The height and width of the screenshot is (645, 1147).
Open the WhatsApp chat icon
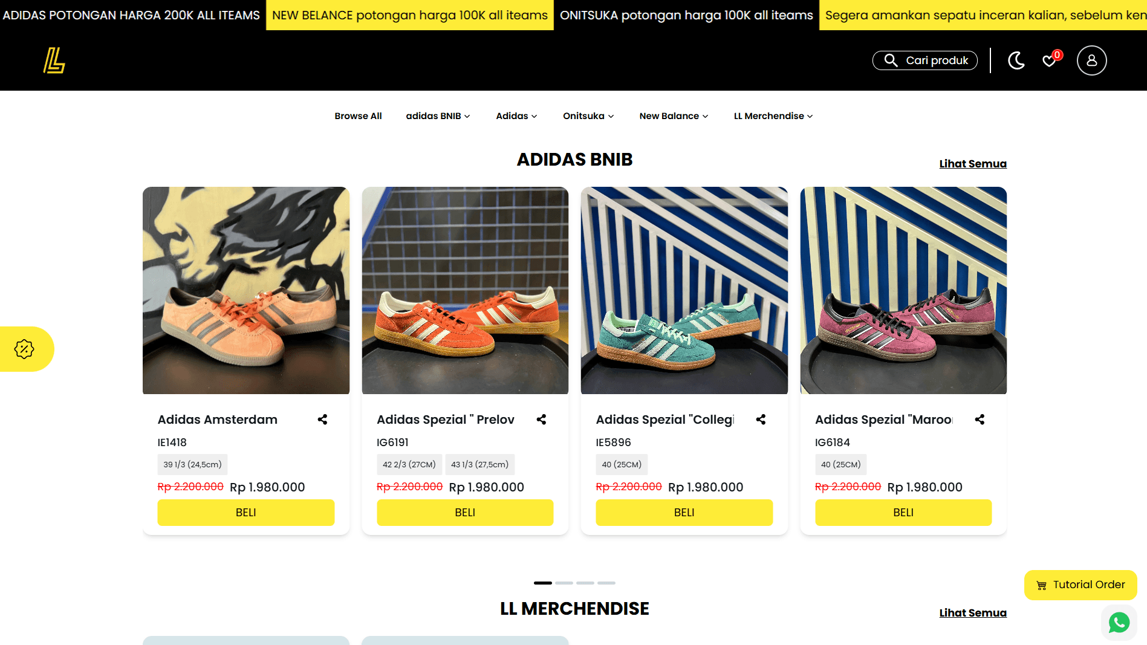pyautogui.click(x=1119, y=622)
